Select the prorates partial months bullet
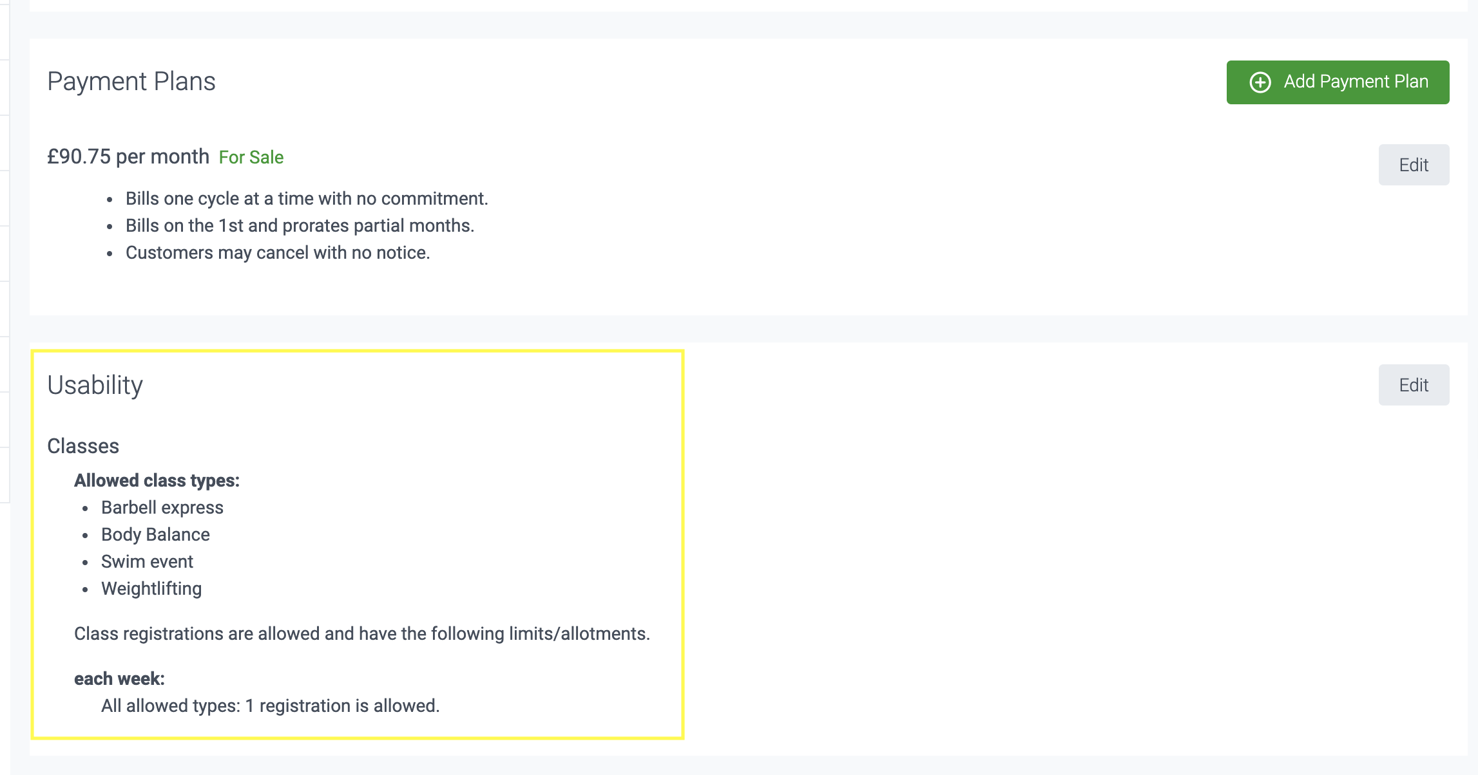1478x775 pixels. (x=300, y=225)
